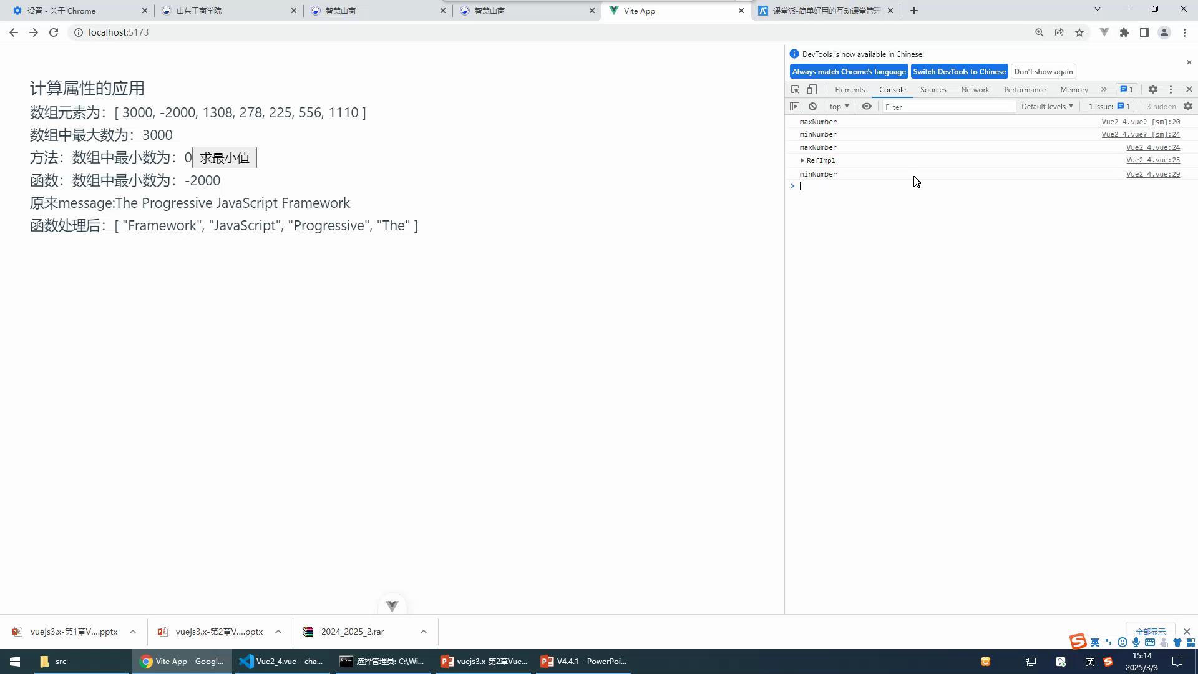Screen dimensions: 1198x674
Task: Toggle the device toolbar icon
Action: [x=812, y=90]
